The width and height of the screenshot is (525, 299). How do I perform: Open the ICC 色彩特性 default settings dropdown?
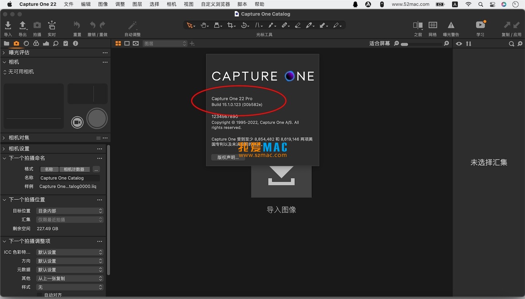tap(69, 252)
